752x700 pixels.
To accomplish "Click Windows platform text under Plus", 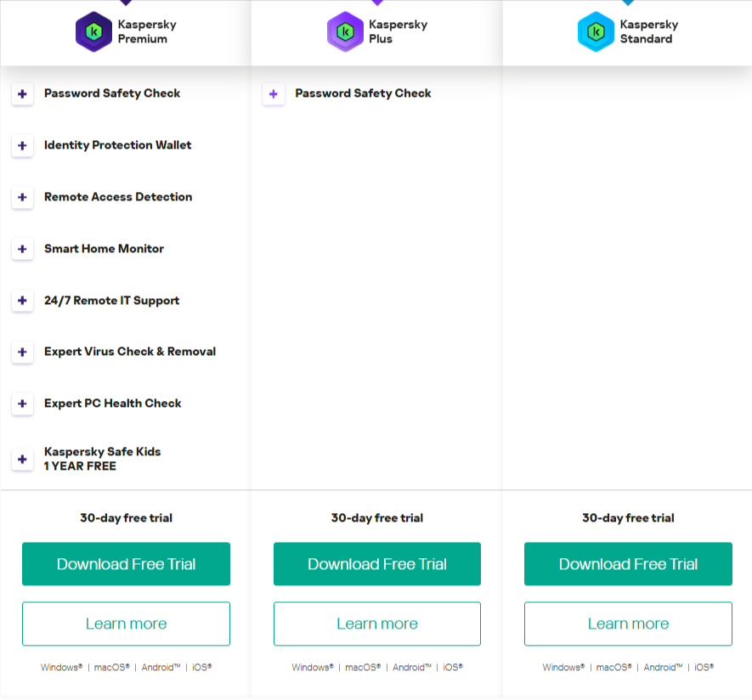I will tap(313, 668).
